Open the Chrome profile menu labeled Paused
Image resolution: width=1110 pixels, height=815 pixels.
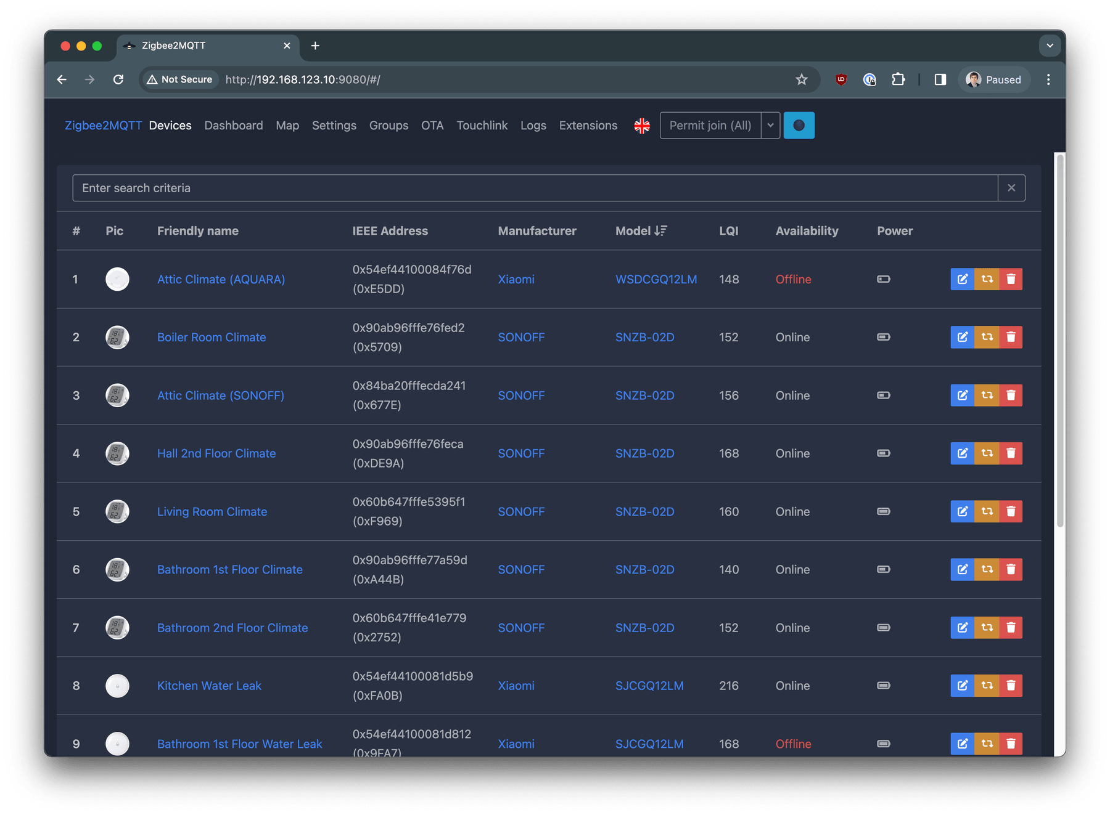[993, 79]
